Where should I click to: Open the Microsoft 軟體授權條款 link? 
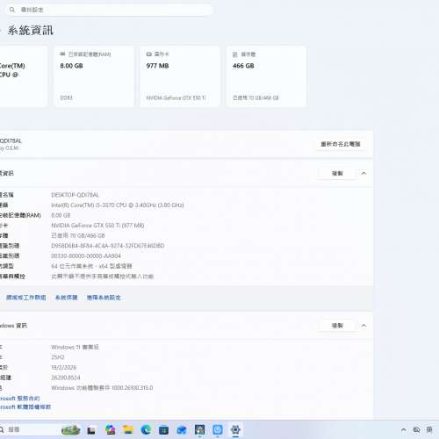[25, 407]
